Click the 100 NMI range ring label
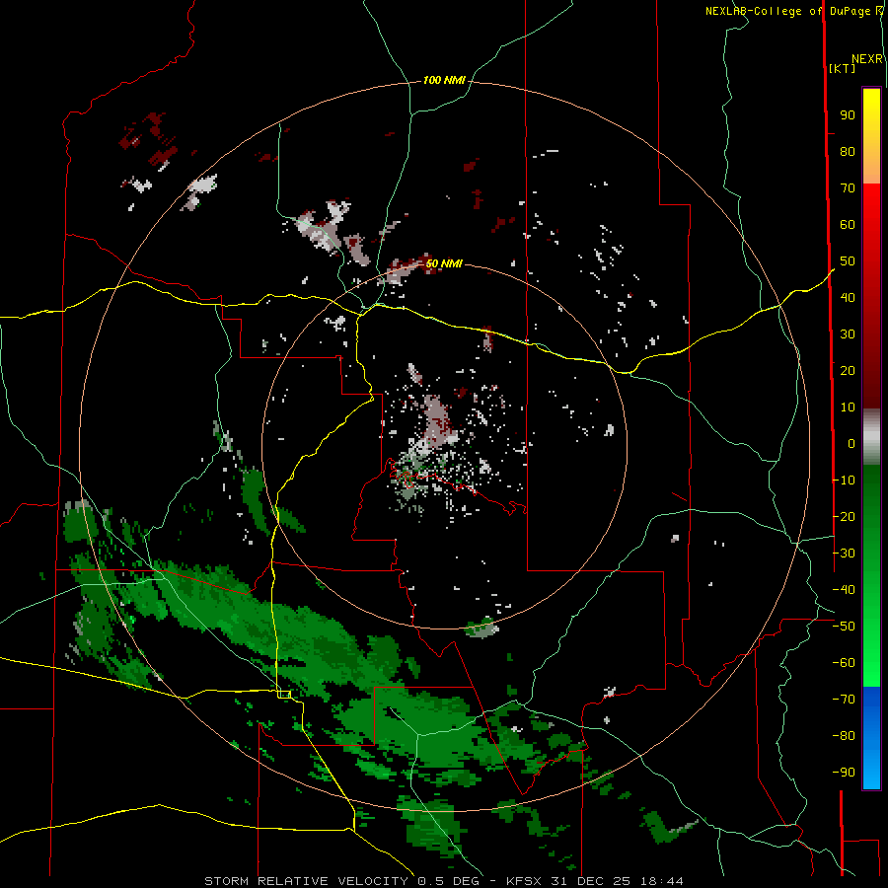This screenshot has width=888, height=888. [444, 81]
